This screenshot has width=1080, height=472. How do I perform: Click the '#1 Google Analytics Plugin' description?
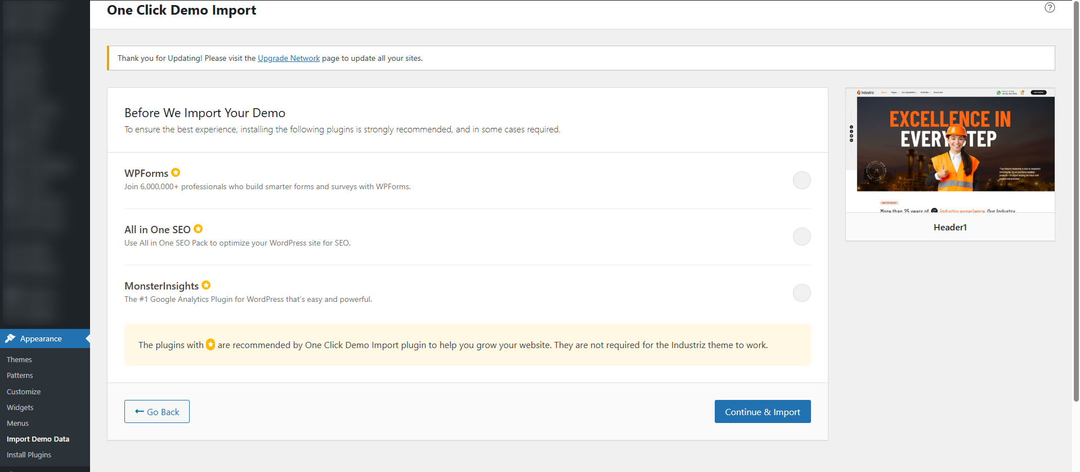[x=248, y=299]
